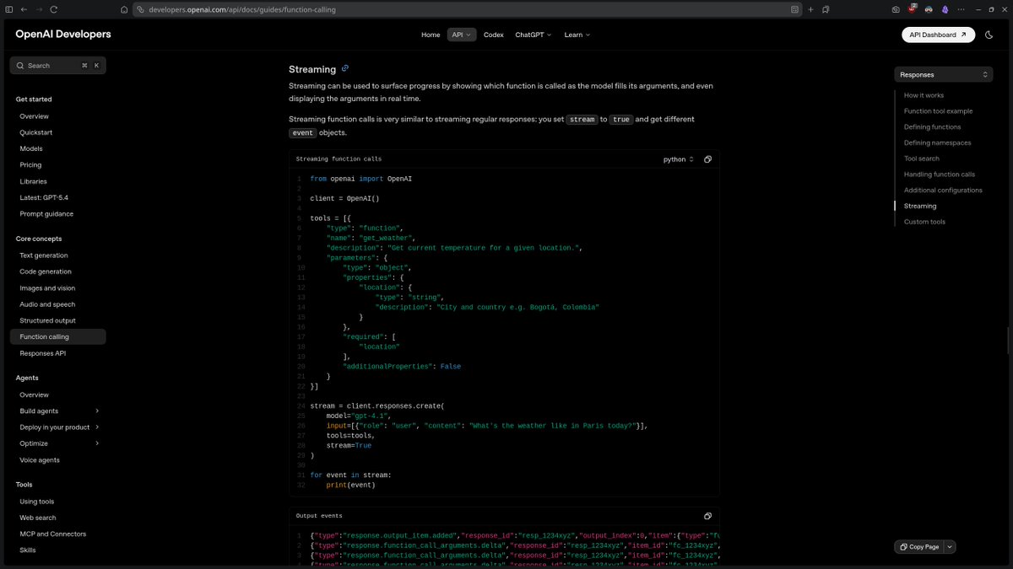Viewport: 1013px width, 569px height.
Task: Go to Home in top navigation
Action: pyautogui.click(x=431, y=35)
